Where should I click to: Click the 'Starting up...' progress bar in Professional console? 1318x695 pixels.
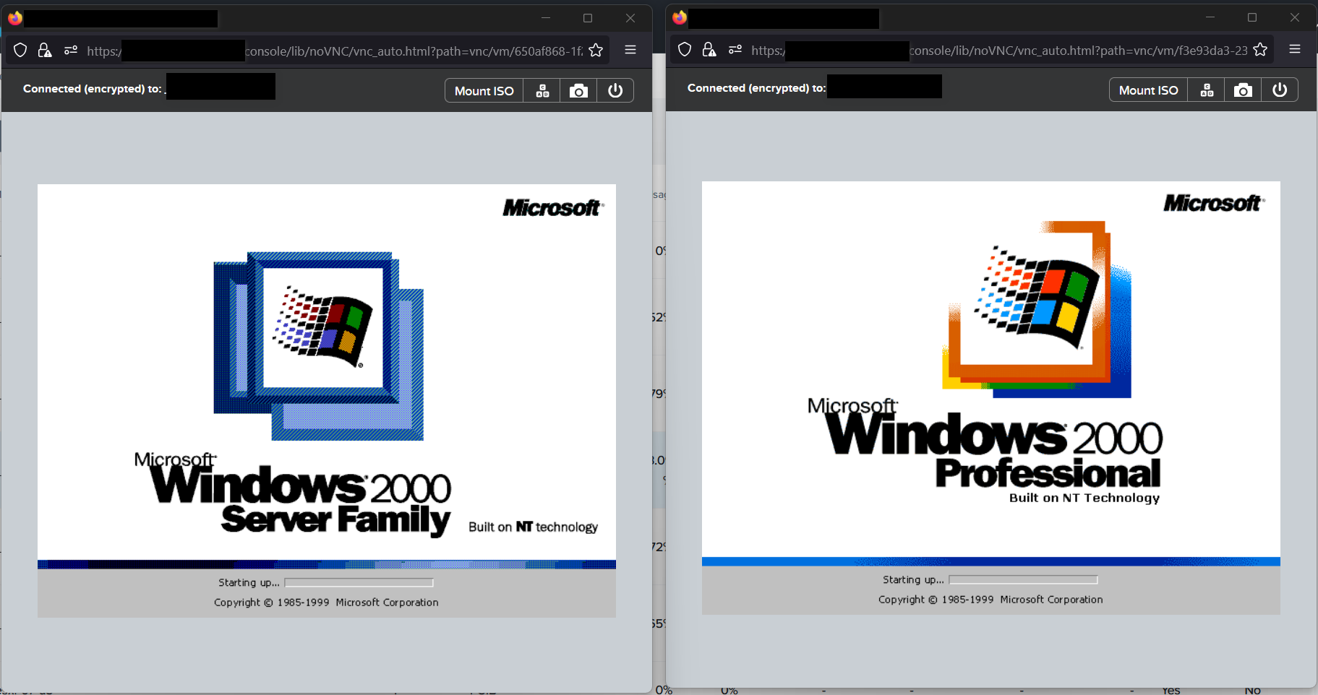point(1023,579)
